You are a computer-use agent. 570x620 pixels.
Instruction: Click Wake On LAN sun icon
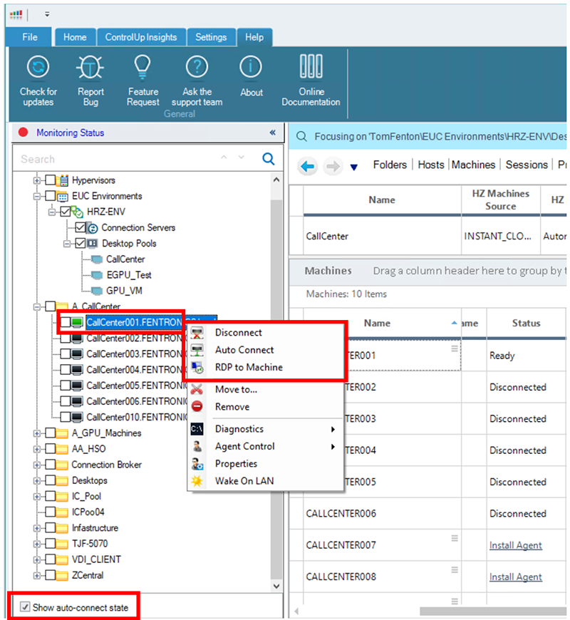(x=197, y=481)
